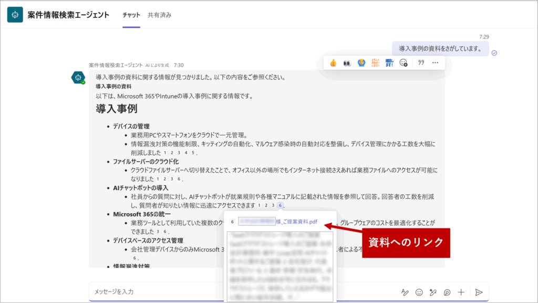Click highlighted citation 6 under AIチャットボットの導入
538x303 pixels.
click(280, 205)
